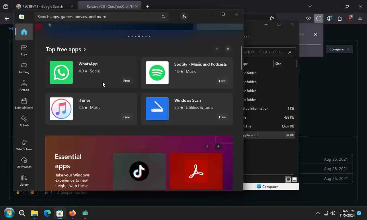Screen dimensions: 367x220
Task: Click the Computer status entry in Explorer
Action: pyautogui.click(x=267, y=187)
